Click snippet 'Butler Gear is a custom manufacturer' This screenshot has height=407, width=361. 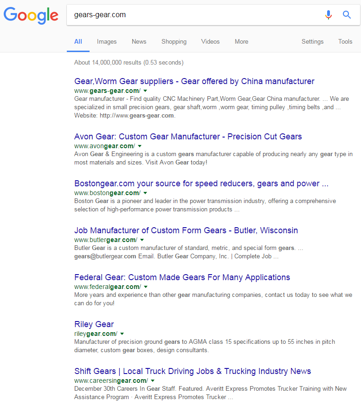(189, 252)
